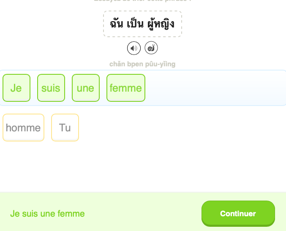286x231 pixels.
Task: Click empty answer area right of "femme"
Action: (211, 88)
